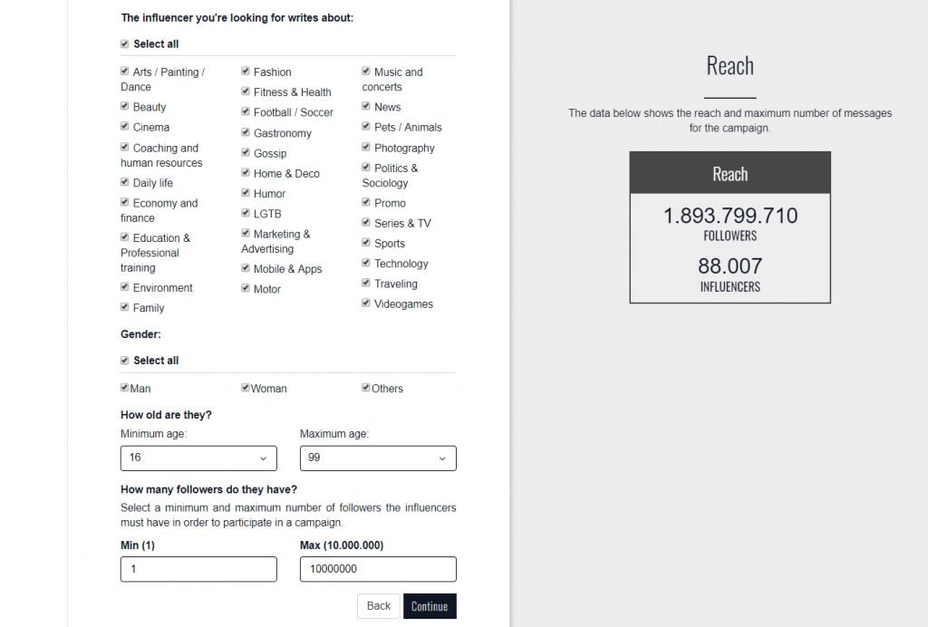
Task: Click the Min followers input field
Action: 198,569
